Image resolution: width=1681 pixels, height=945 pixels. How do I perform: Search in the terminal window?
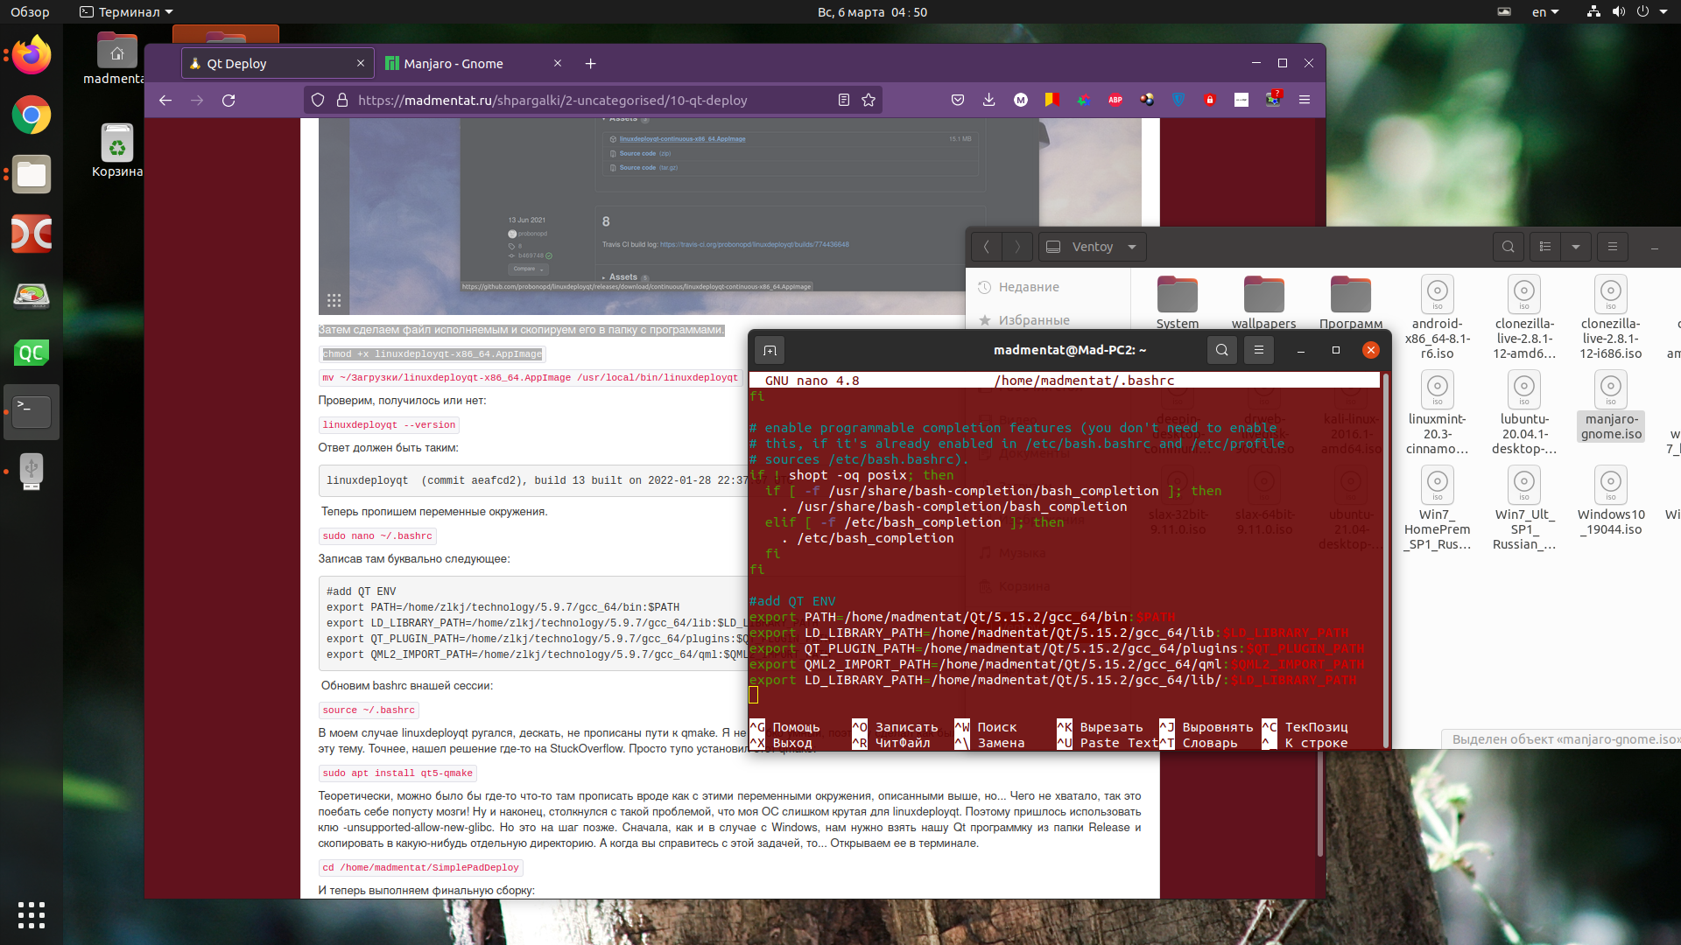pyautogui.click(x=1222, y=351)
